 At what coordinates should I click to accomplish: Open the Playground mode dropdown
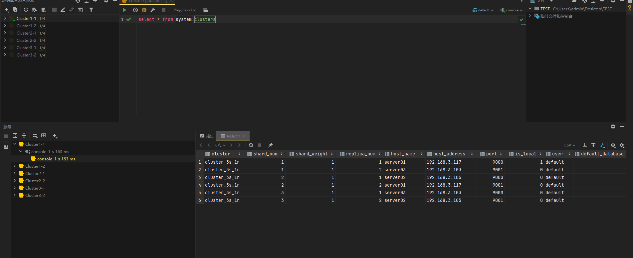point(185,10)
